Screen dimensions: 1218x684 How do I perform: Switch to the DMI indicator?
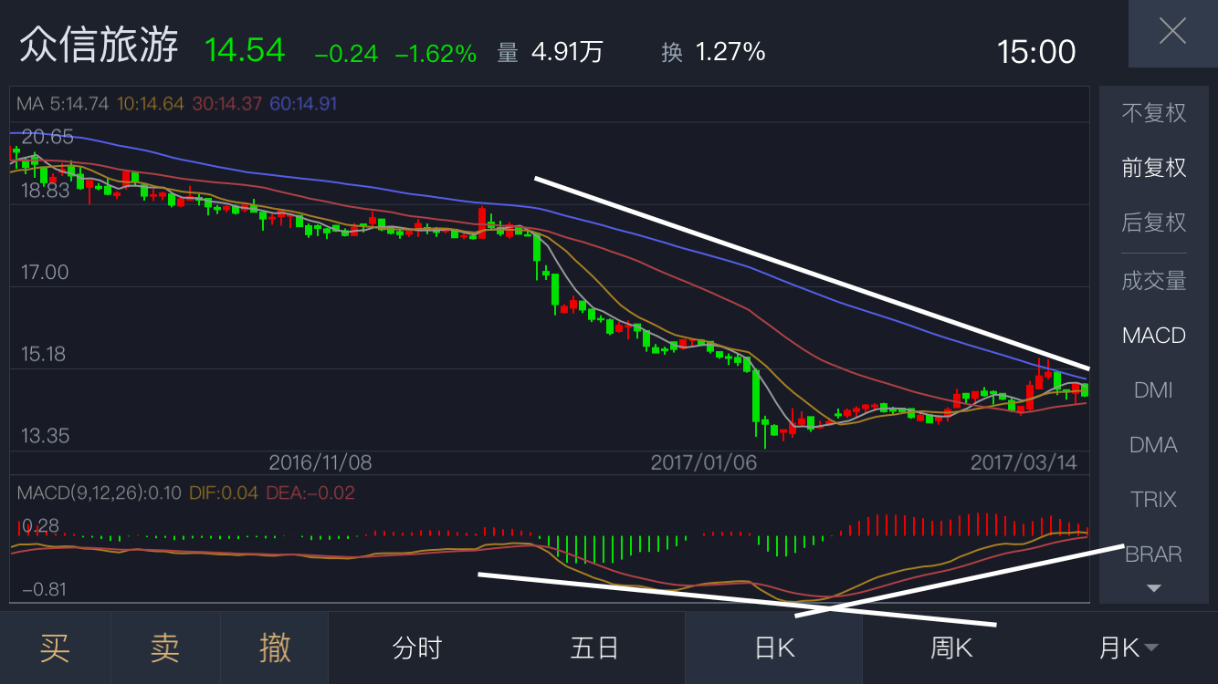point(1154,390)
